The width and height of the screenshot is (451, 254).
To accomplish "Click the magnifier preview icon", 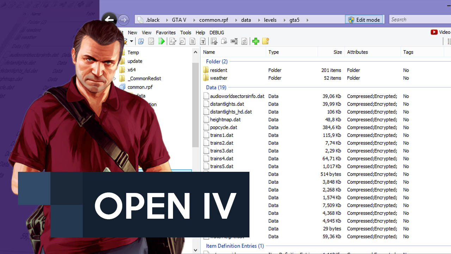I will click(182, 41).
